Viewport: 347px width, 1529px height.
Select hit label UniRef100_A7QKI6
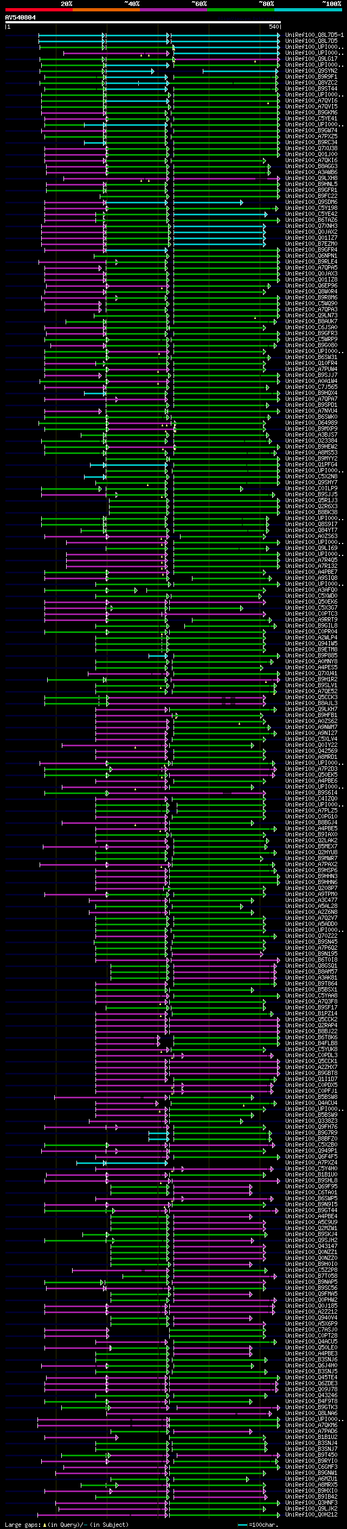(x=311, y=160)
